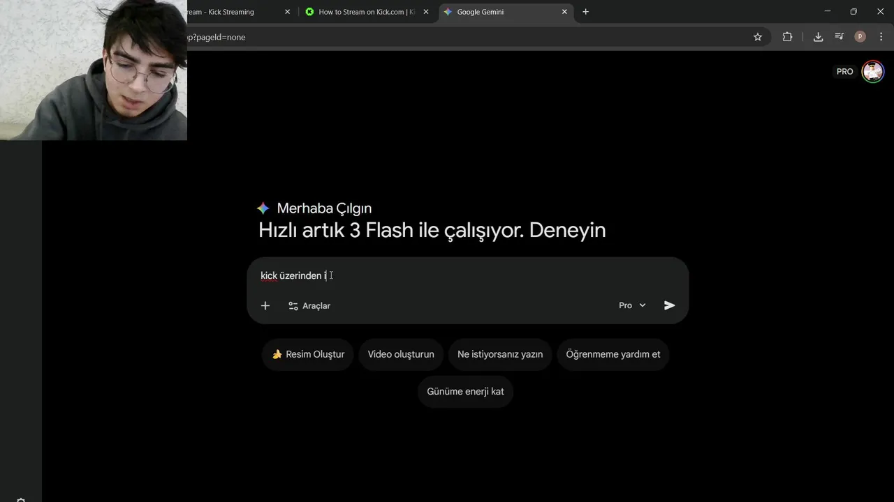
Task: Close the Kick Streaming tab
Action: (x=287, y=12)
